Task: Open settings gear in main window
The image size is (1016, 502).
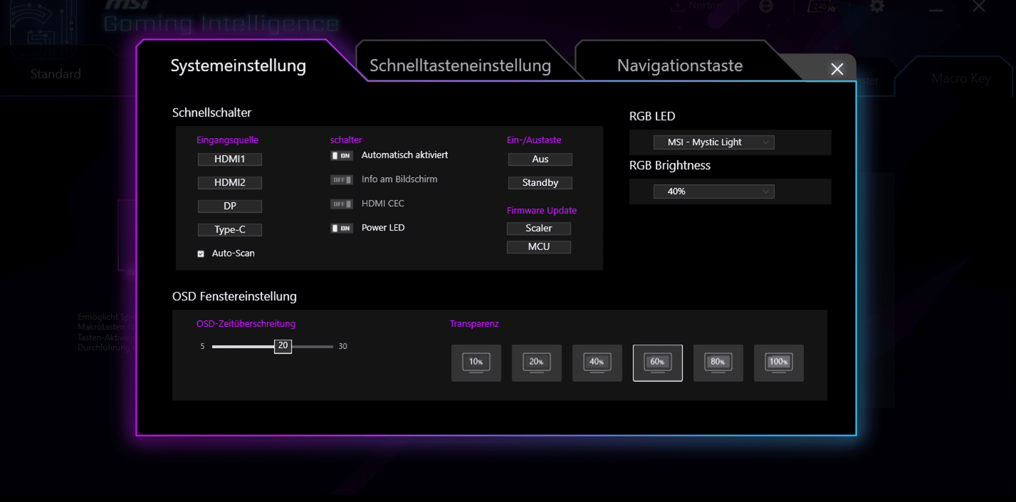Action: coord(877,7)
